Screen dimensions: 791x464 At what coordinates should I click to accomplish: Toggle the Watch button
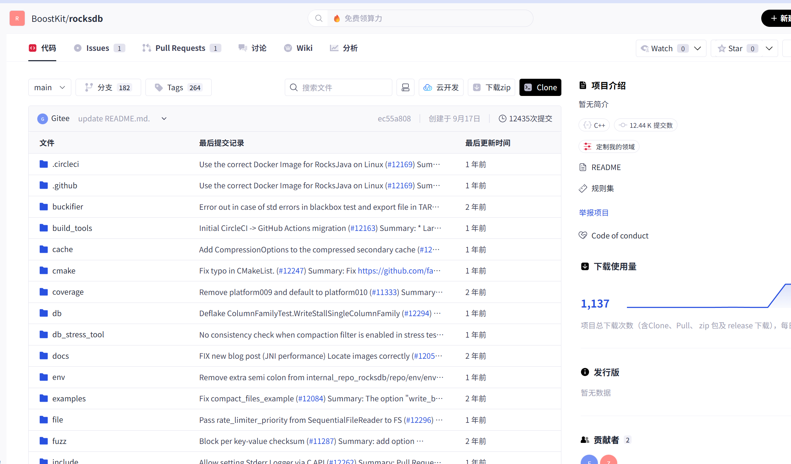tap(661, 48)
